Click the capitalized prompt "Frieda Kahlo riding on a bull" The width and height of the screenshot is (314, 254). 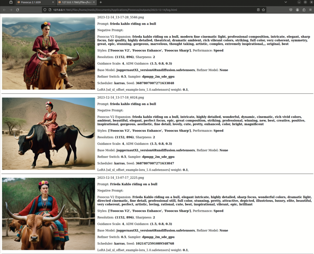[x=134, y=184]
